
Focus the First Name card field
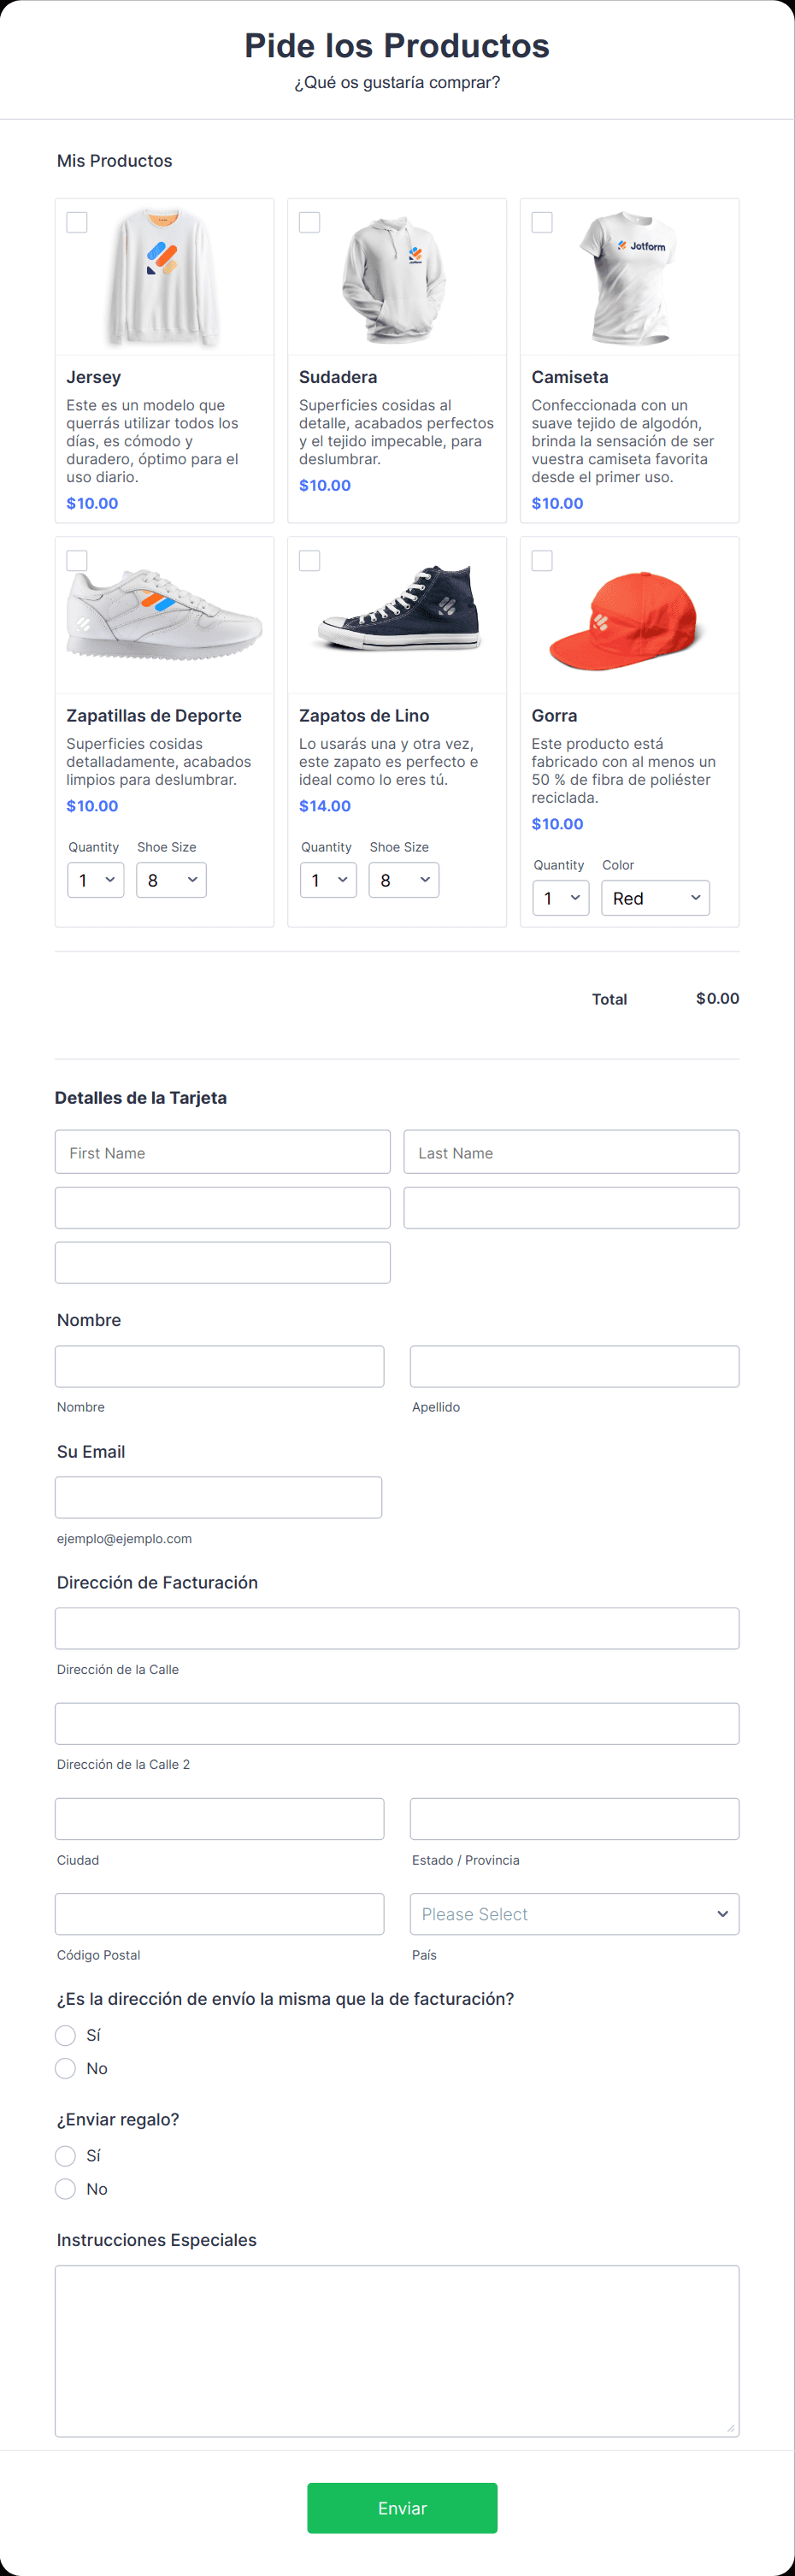pos(222,1152)
